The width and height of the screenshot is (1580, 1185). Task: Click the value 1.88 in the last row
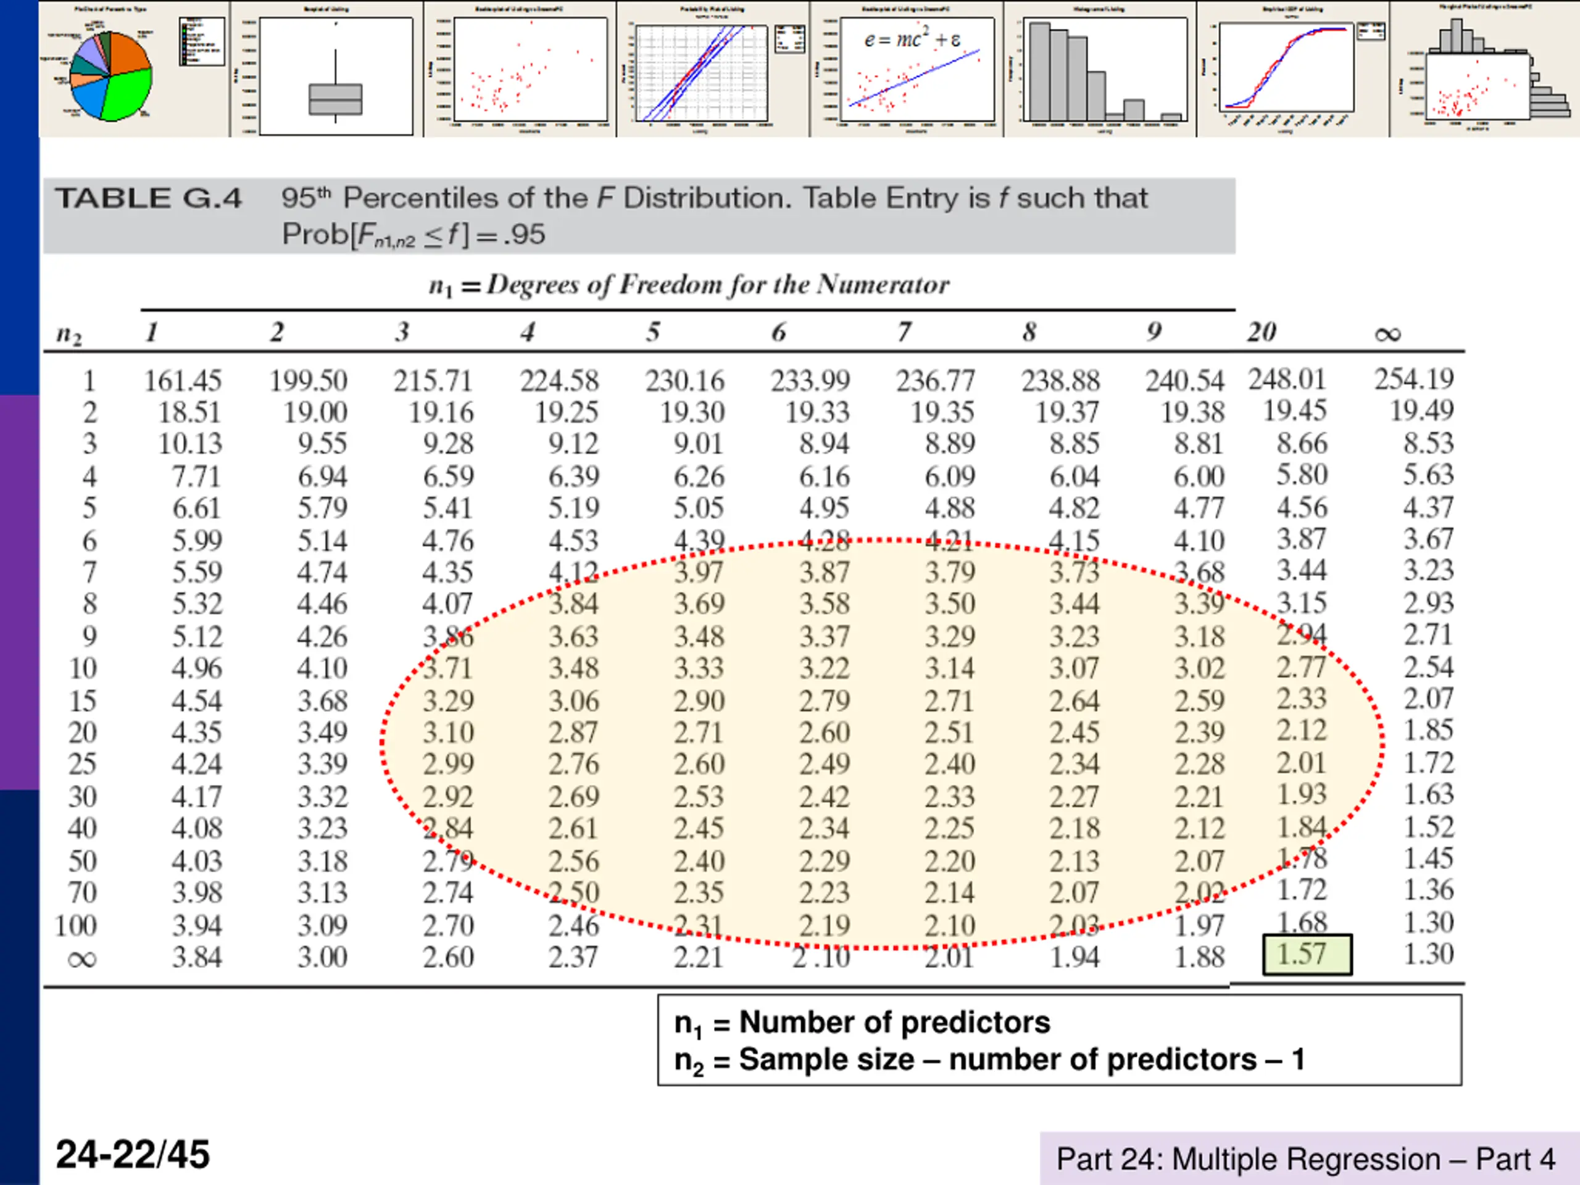click(x=1200, y=957)
